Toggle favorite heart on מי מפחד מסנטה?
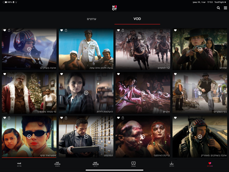 click(x=5, y=74)
